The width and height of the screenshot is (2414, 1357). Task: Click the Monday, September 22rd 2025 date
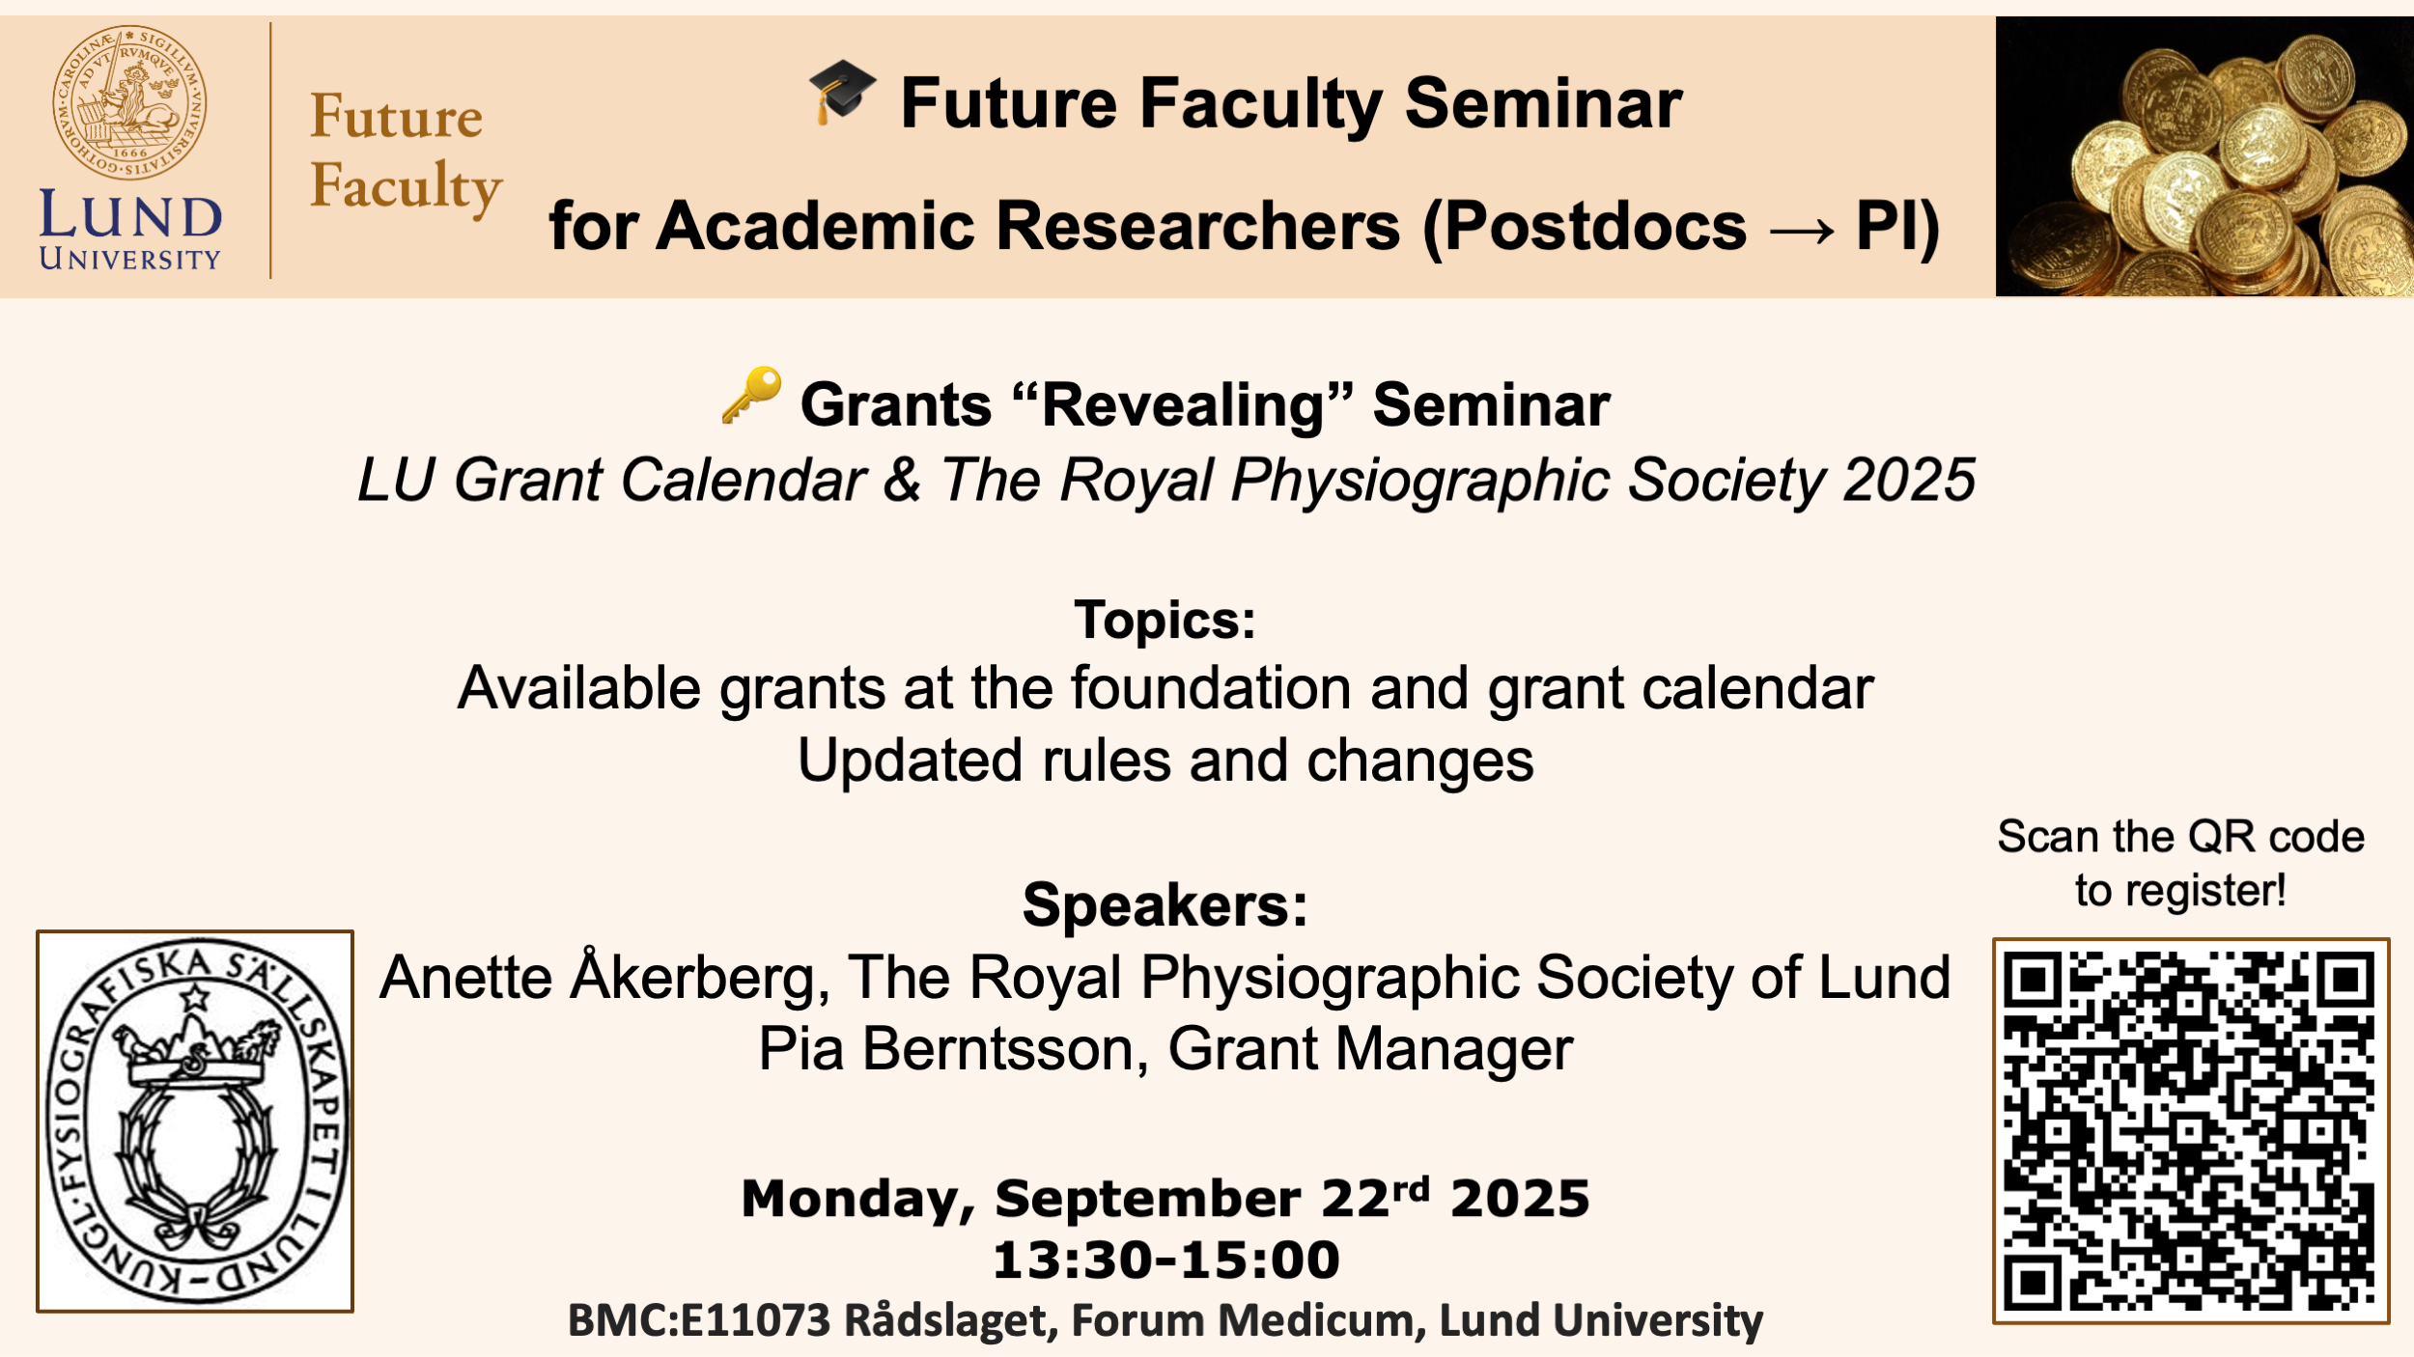[x=1165, y=1198]
